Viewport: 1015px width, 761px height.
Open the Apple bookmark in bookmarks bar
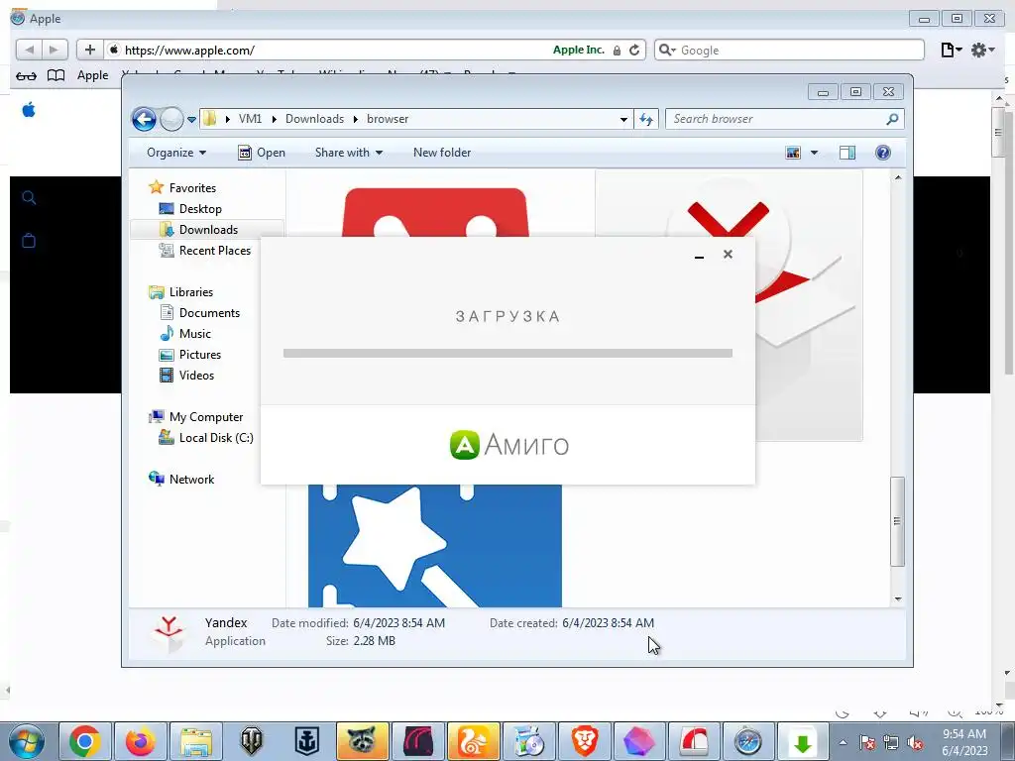click(92, 75)
